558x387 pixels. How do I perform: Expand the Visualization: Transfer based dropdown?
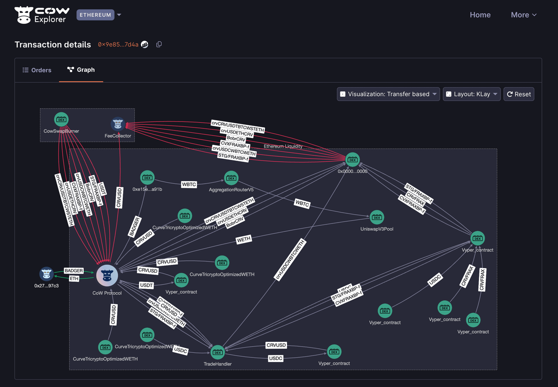click(x=388, y=94)
